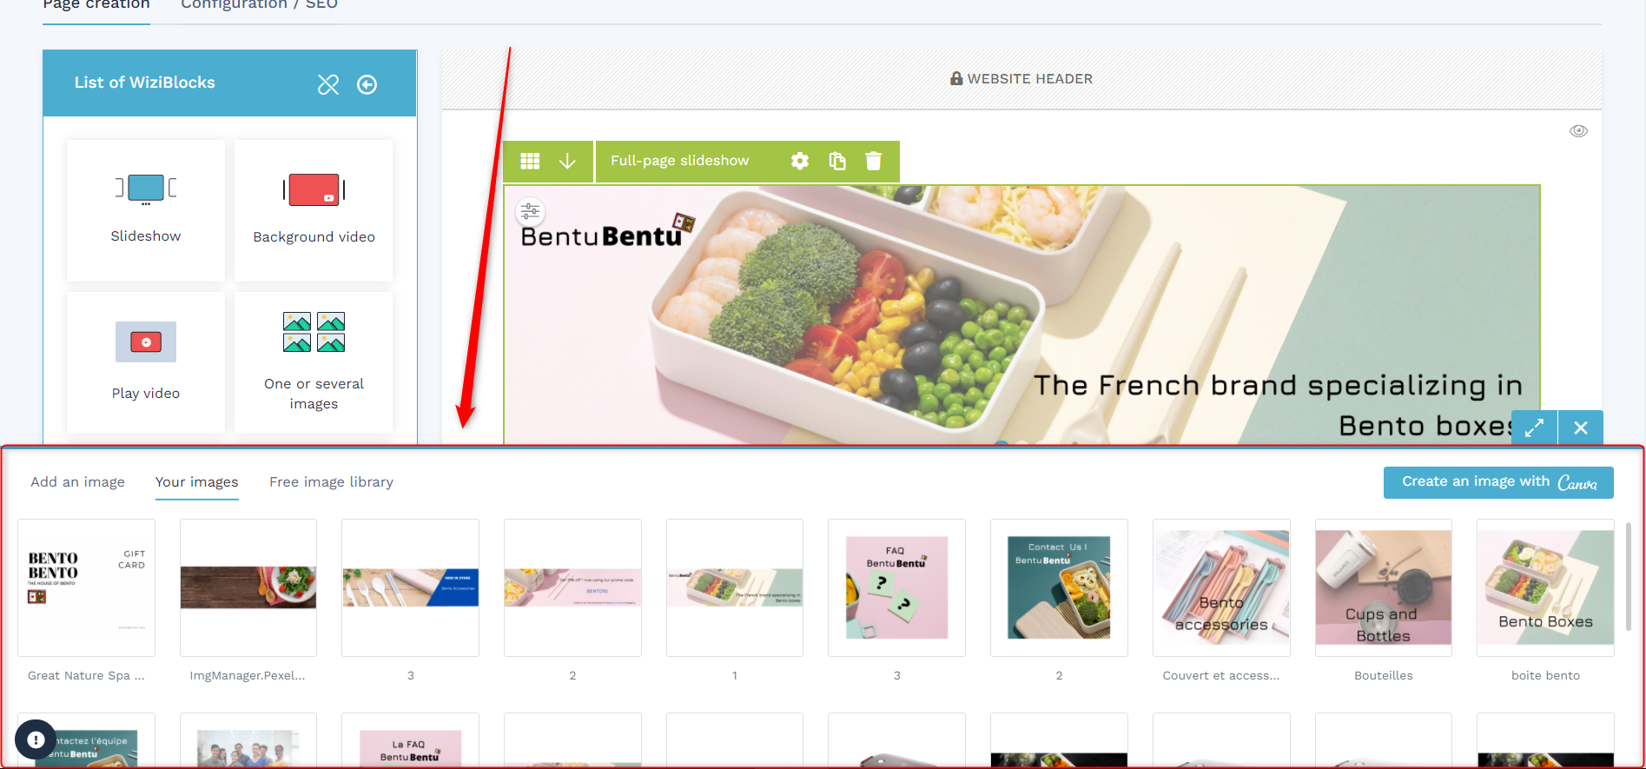The image size is (1646, 769).
Task: Switch to Configuration / SEO tab
Action: pyautogui.click(x=259, y=5)
